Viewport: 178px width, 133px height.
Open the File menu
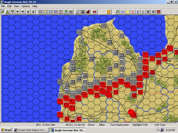tap(3, 6)
